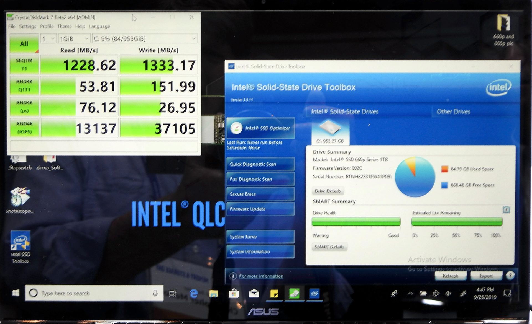Open the Settings menu in CrystalDiskMark
This screenshot has height=324, width=532.
(28, 26)
